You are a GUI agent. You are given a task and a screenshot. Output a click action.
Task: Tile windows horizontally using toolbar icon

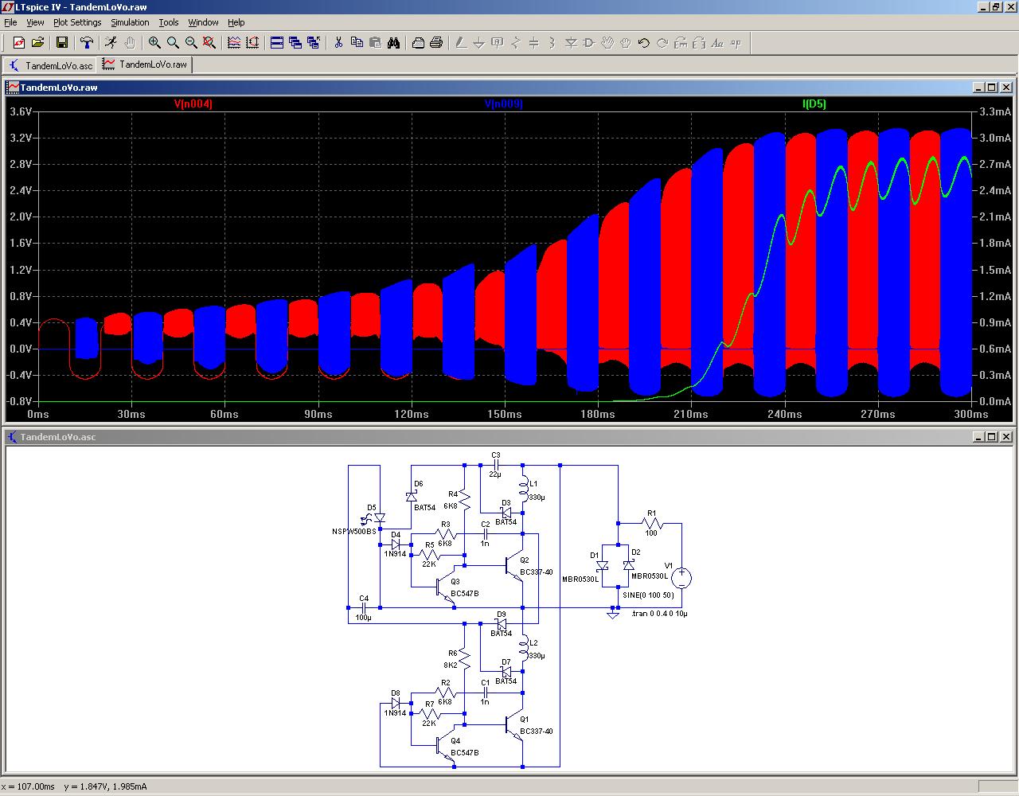tap(277, 43)
